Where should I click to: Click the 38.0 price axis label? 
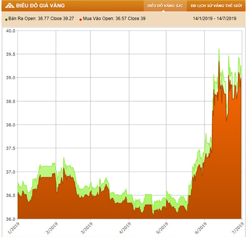(x=10, y=125)
